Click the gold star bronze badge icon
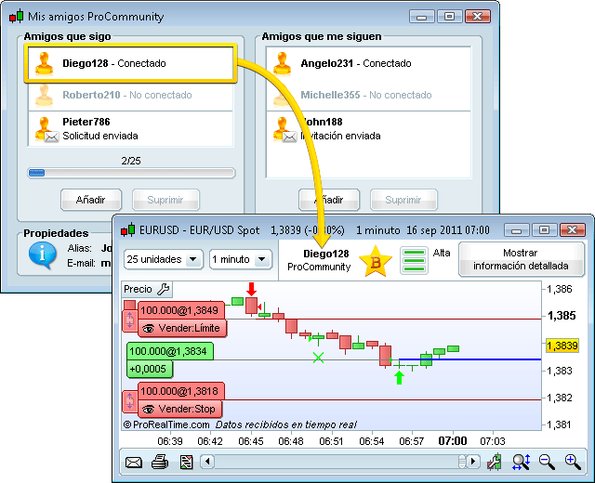 tap(376, 260)
